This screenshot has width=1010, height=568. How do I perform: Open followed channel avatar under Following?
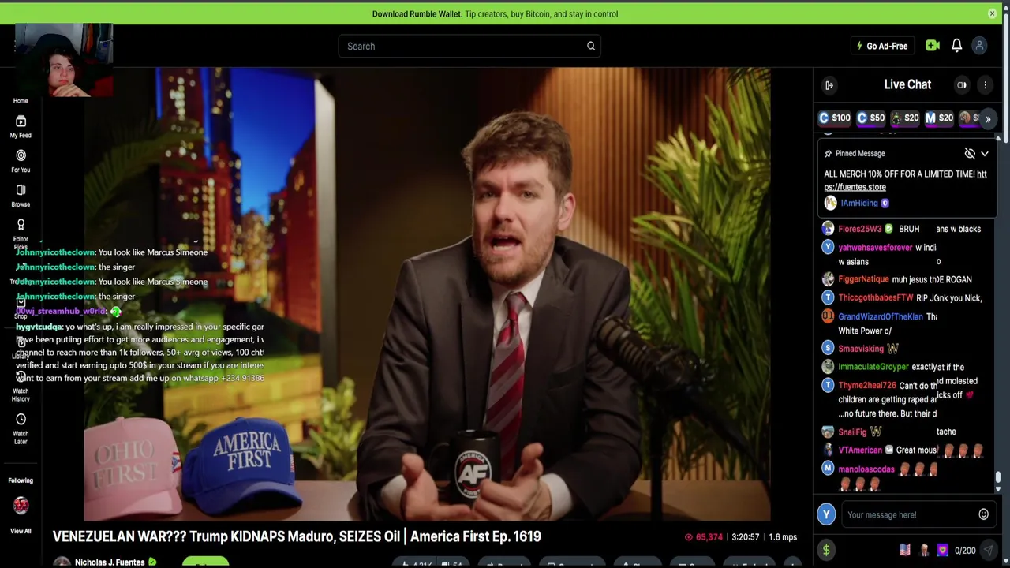pos(21,505)
